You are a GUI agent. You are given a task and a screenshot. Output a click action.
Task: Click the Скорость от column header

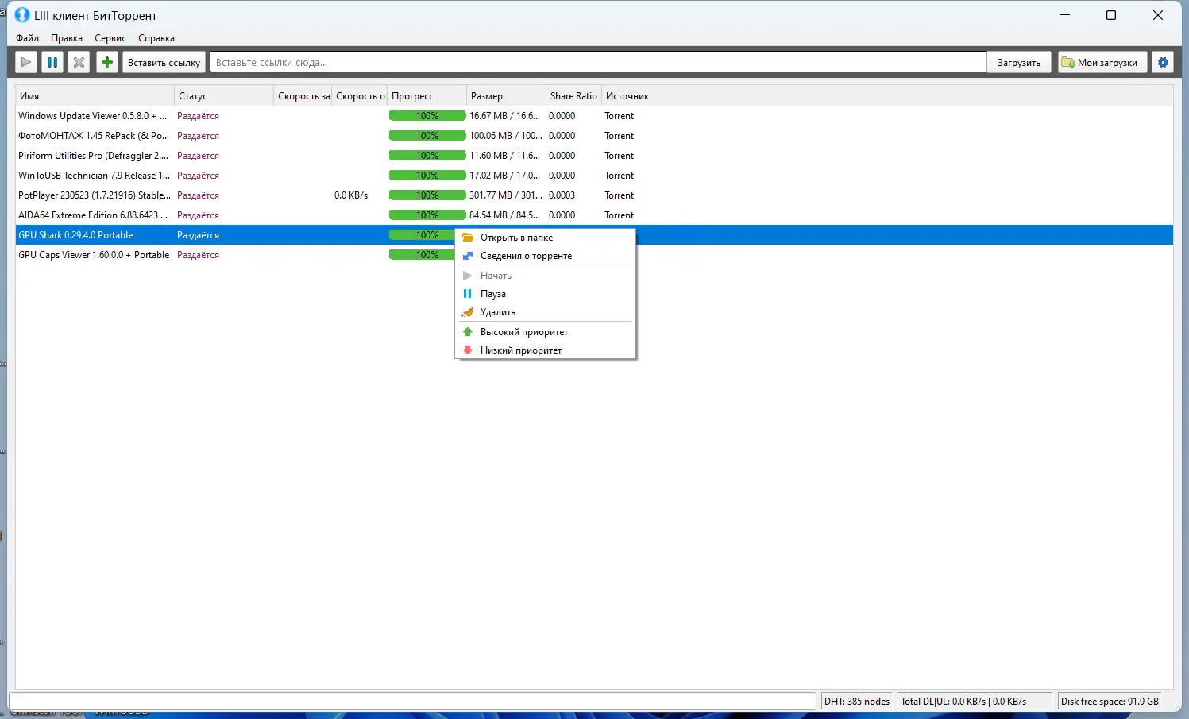(x=360, y=96)
